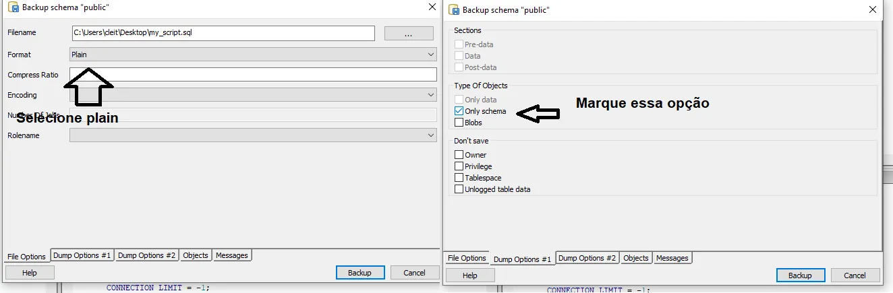This screenshot has height=293, width=893.
Task: Check the Tablespace checkbox
Action: (x=459, y=178)
